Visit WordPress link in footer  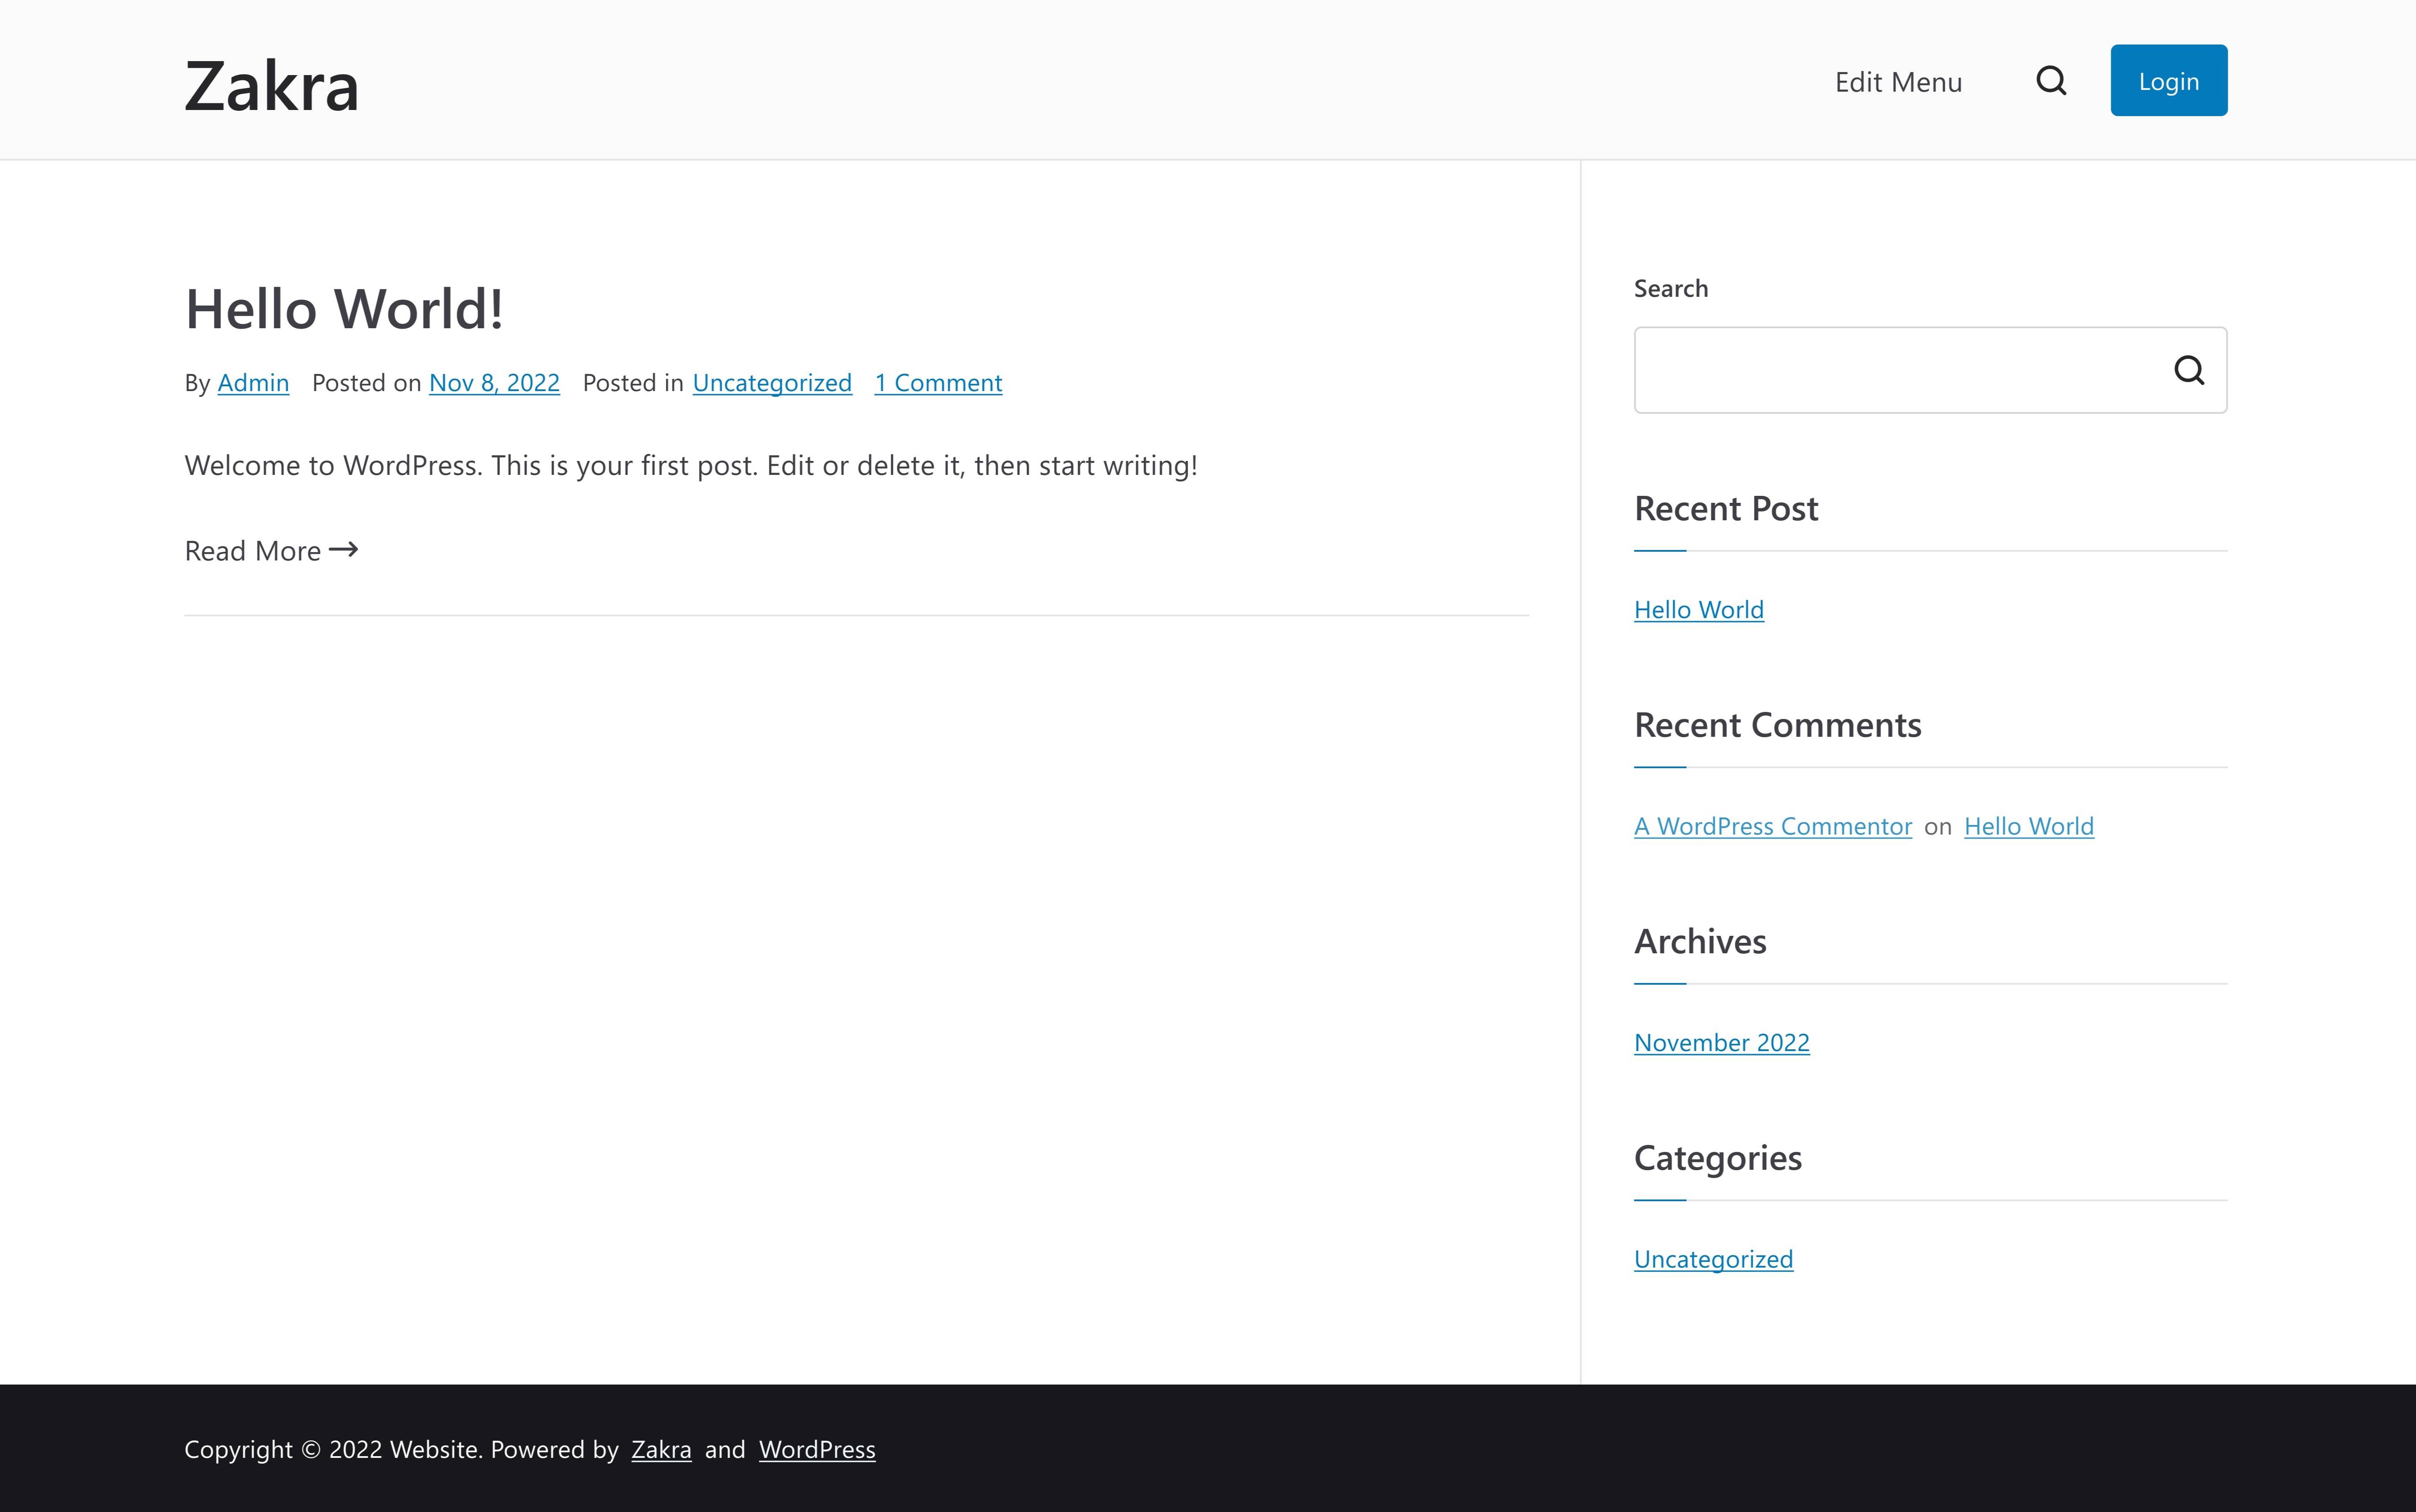pyautogui.click(x=817, y=1449)
